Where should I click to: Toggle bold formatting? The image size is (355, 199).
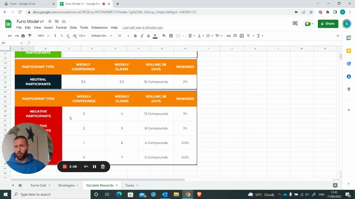(135, 36)
